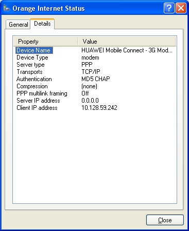Viewport: 189px width, 231px height.
Task: Click the 0.0.0.0 value
Action: [90, 101]
